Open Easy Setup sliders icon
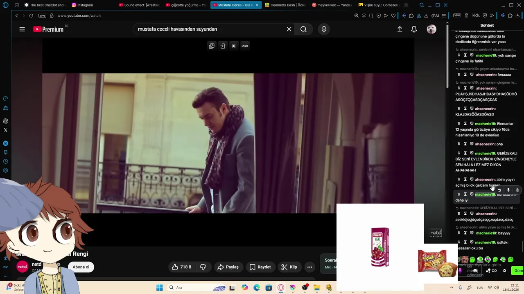 (x=444, y=16)
